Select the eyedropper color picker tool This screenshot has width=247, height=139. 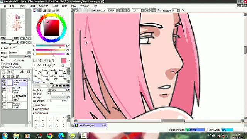(54, 65)
